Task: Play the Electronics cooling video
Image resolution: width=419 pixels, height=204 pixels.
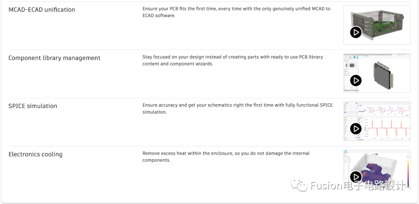Action: 356,177
